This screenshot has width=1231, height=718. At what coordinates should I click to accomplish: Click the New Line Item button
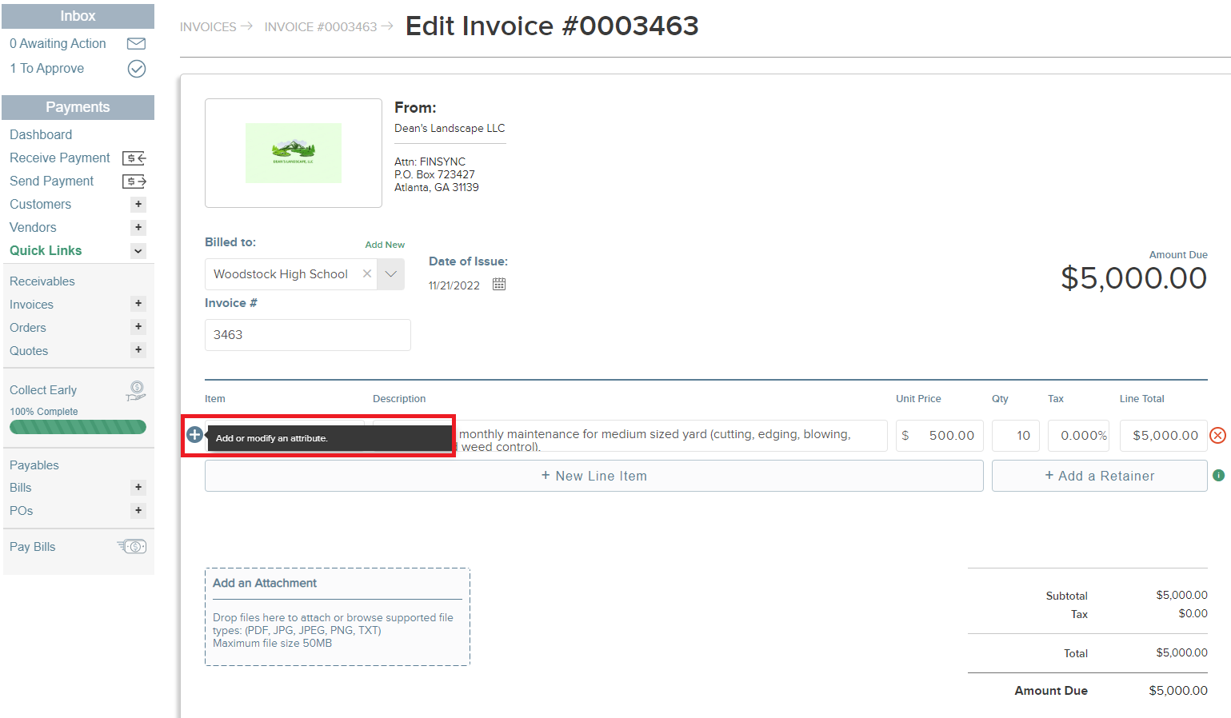click(594, 475)
